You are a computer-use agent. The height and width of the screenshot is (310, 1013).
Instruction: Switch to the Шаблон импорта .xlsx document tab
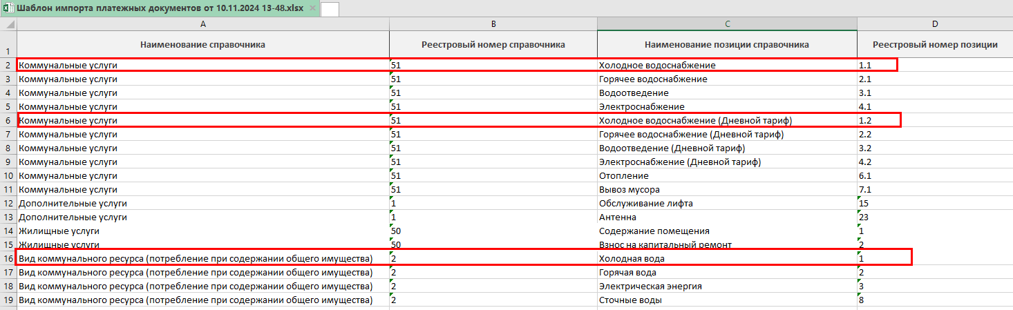pos(159,8)
